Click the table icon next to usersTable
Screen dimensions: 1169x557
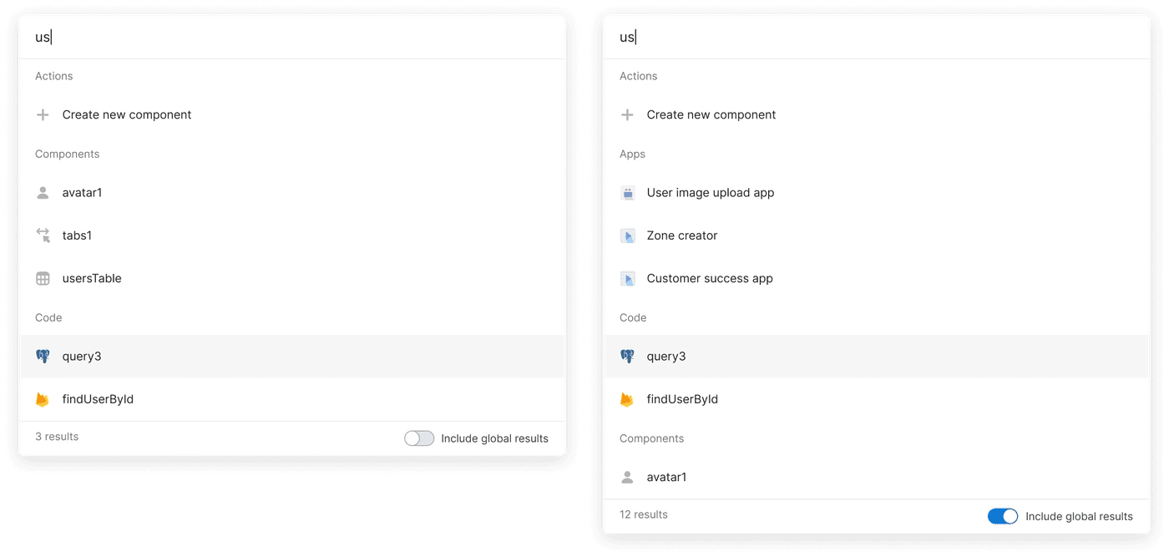pos(43,278)
